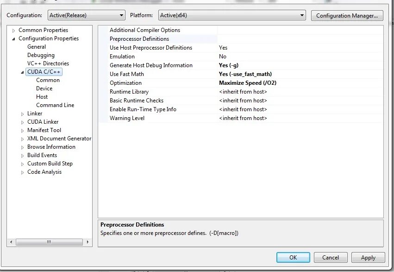Select the Build Events tree item
Viewport: 394px width, 272px height.
[x=42, y=155]
